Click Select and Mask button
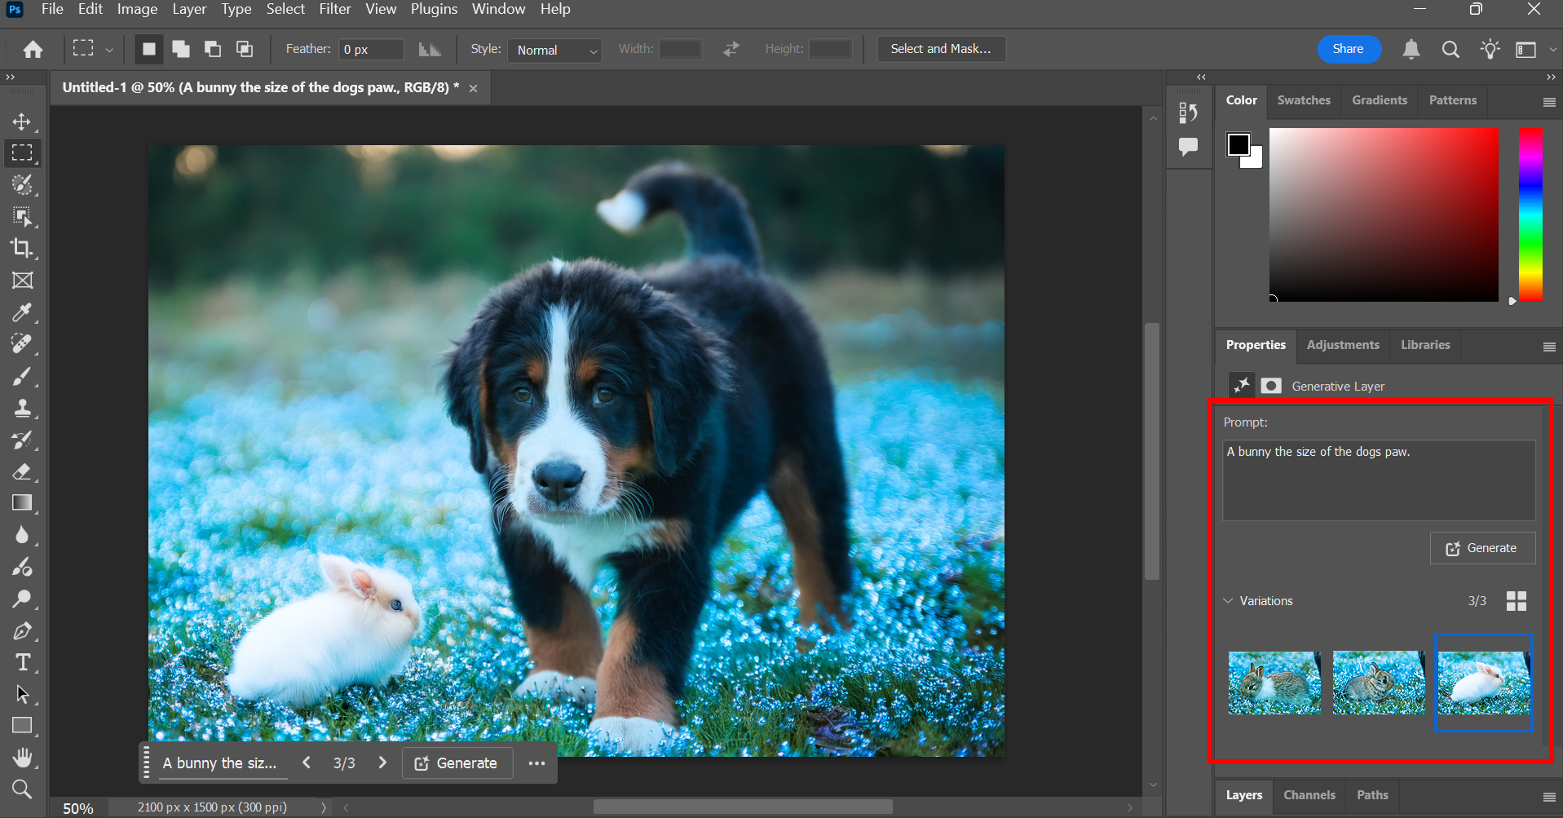 (941, 49)
